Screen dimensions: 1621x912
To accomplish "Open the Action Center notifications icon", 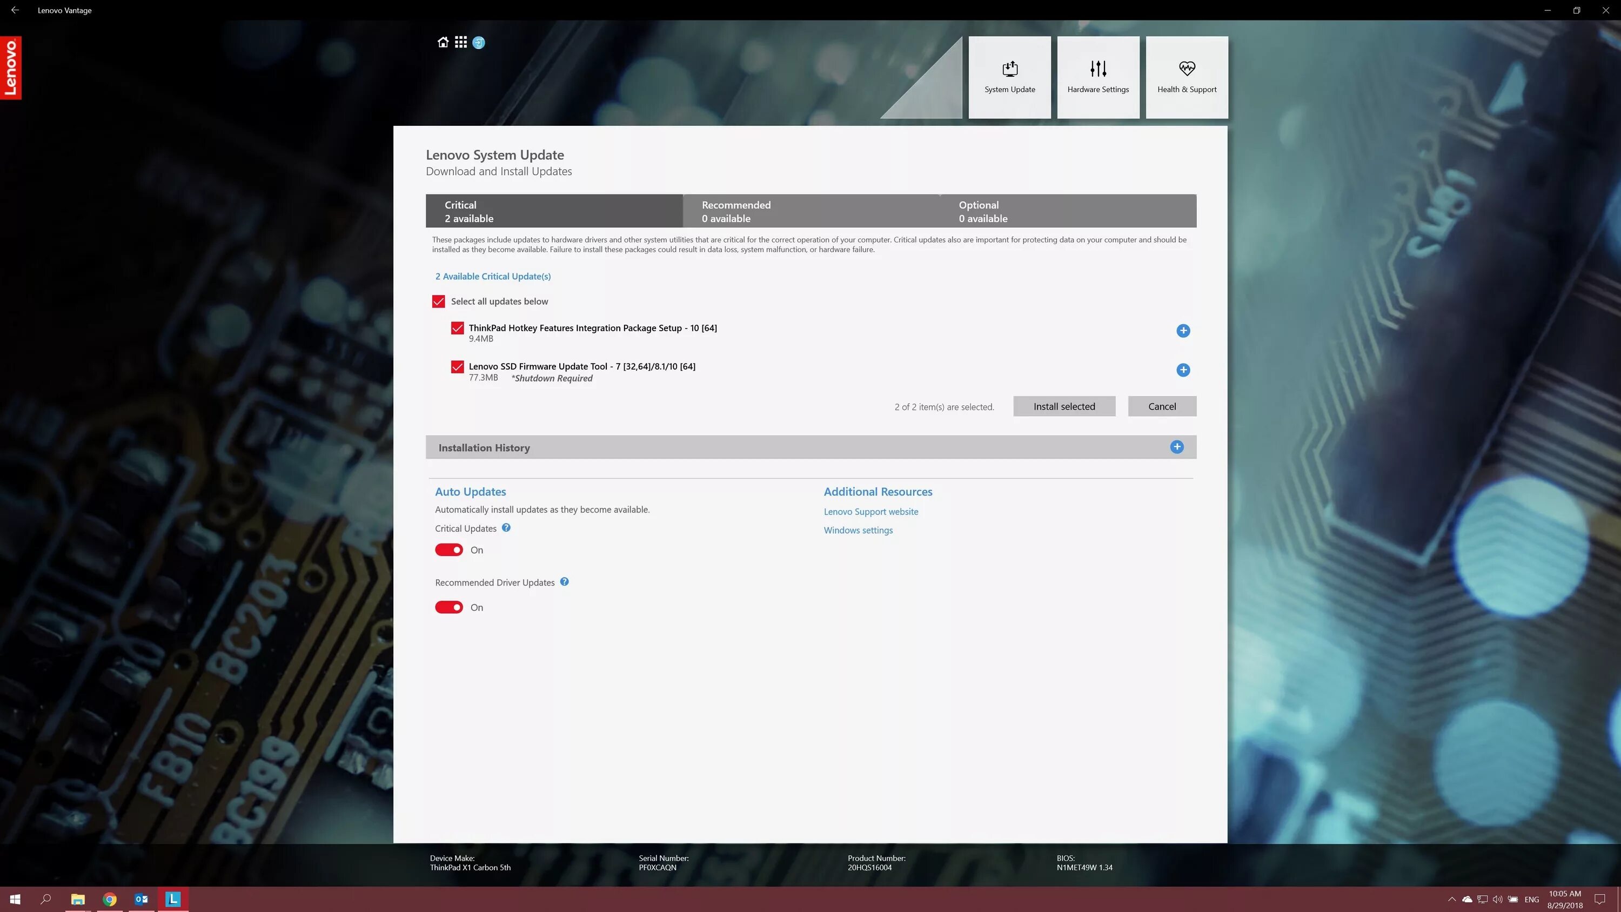I will pyautogui.click(x=1600, y=900).
